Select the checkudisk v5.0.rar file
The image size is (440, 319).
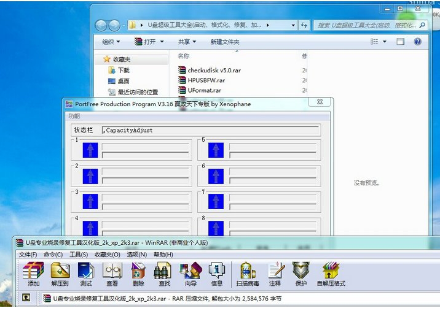point(213,71)
